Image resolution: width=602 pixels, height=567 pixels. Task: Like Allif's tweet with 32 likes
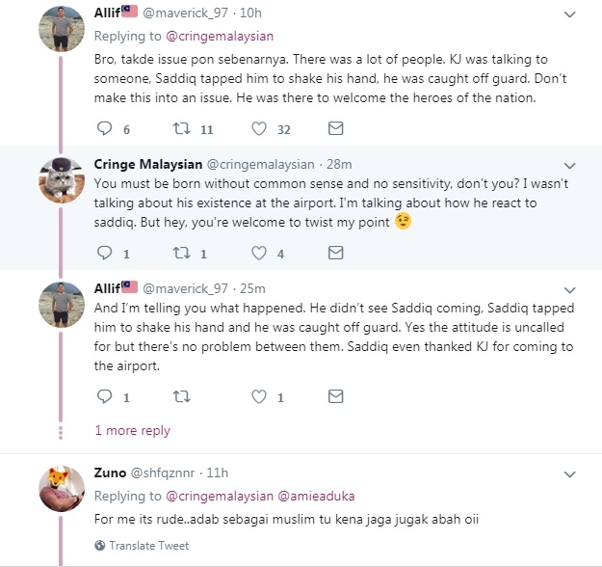click(x=258, y=128)
